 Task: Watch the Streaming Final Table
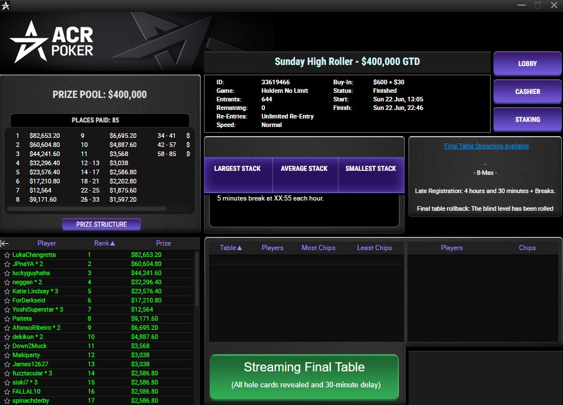click(304, 377)
